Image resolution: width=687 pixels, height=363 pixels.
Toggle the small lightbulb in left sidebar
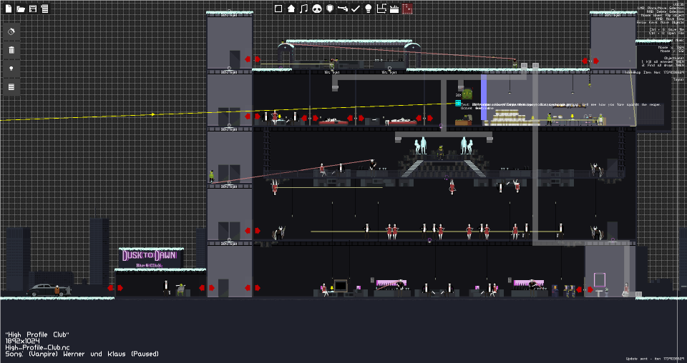point(11,69)
